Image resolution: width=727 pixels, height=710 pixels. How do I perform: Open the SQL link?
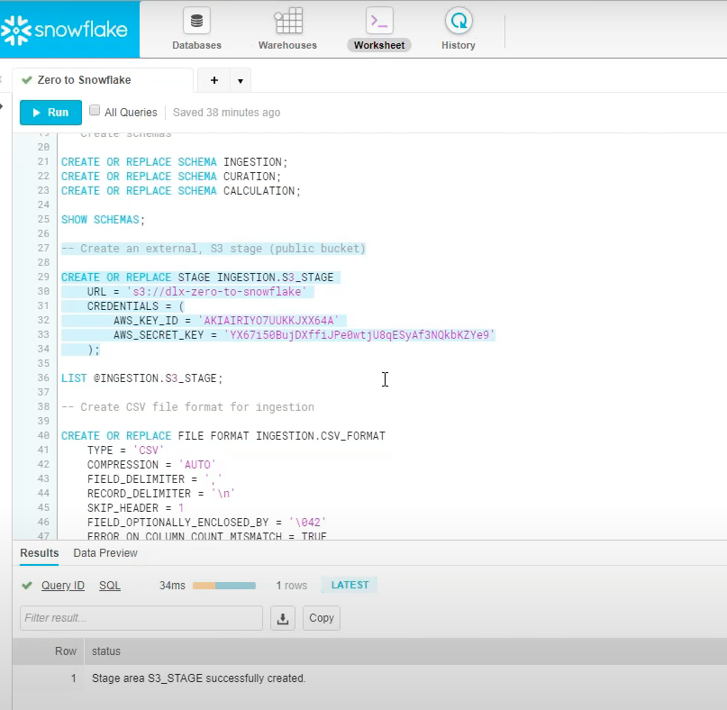(110, 586)
